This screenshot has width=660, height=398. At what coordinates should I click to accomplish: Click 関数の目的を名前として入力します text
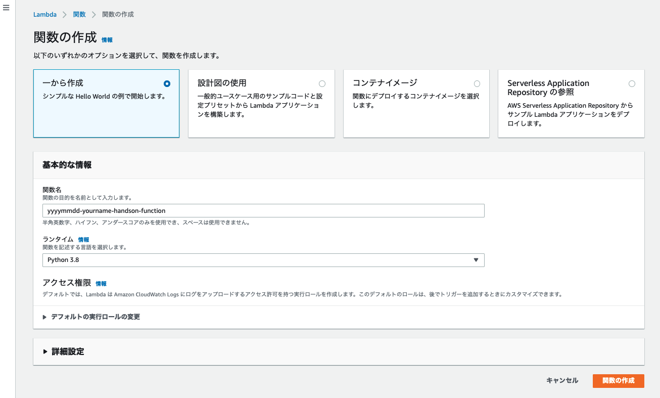87,198
